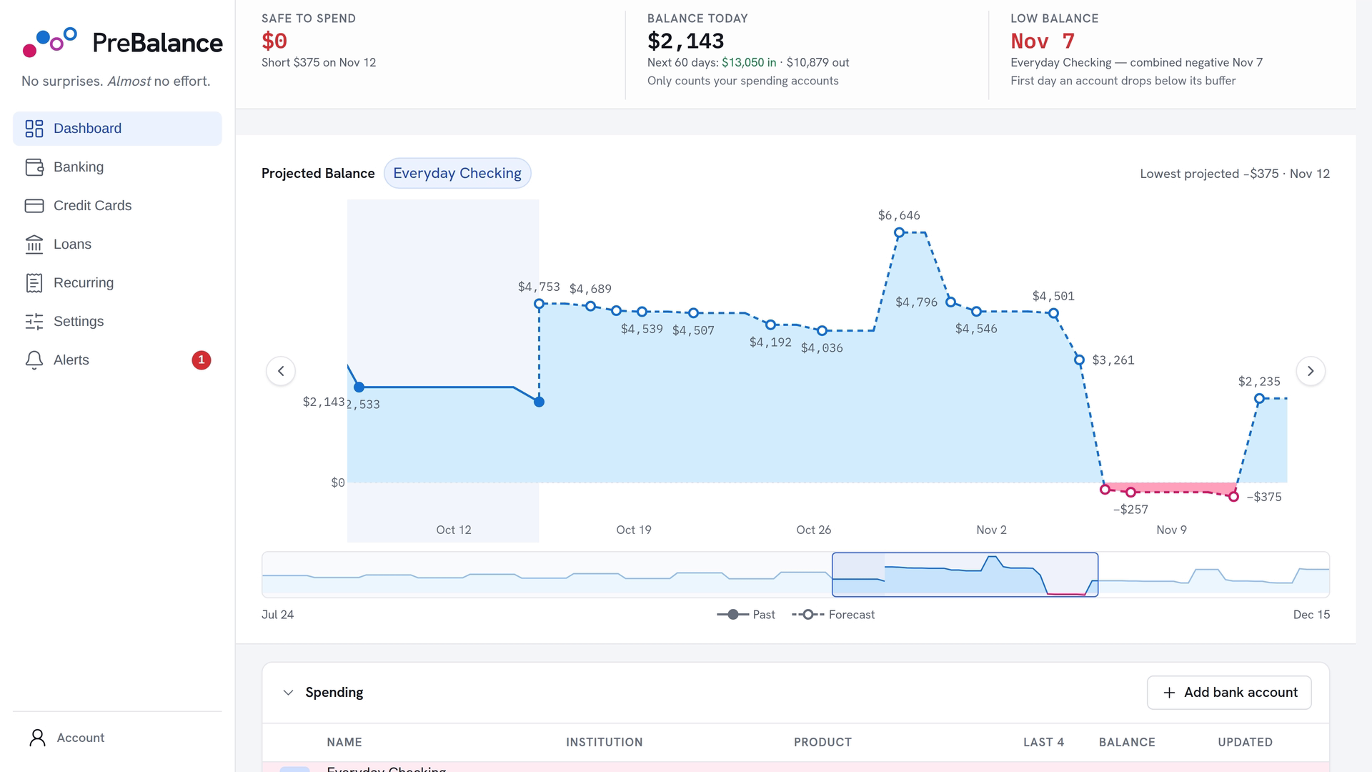Click the Lowest projected -$375 · Nov 12 text
1372x772 pixels.
click(1235, 174)
